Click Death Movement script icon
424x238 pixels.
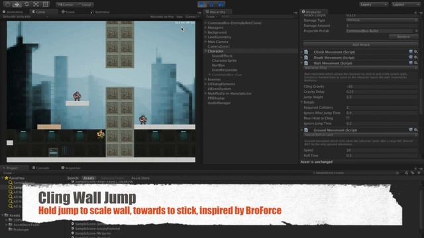tap(306, 58)
